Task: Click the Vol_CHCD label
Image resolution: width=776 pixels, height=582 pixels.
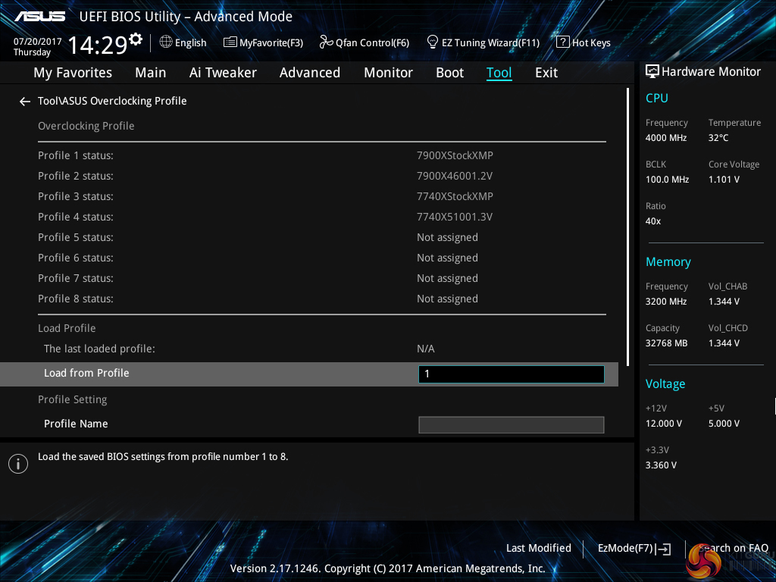Action: click(728, 328)
